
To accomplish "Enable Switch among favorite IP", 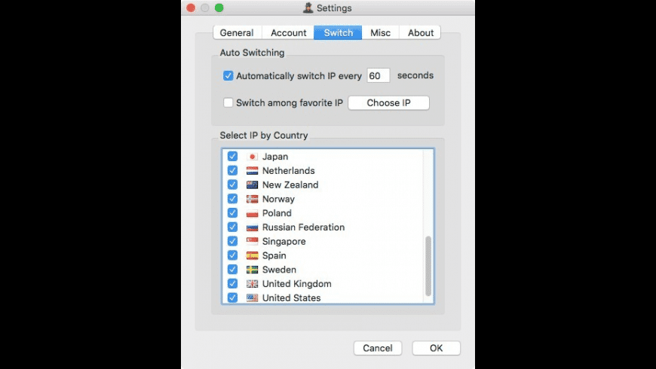I will (x=228, y=102).
